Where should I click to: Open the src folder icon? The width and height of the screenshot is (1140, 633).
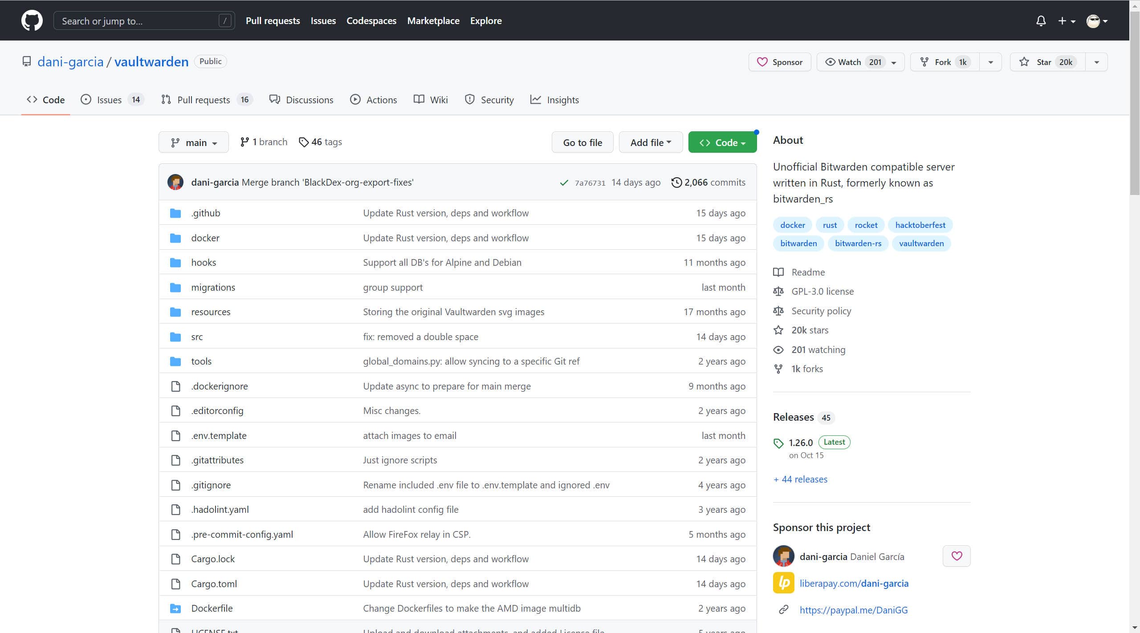click(x=175, y=337)
